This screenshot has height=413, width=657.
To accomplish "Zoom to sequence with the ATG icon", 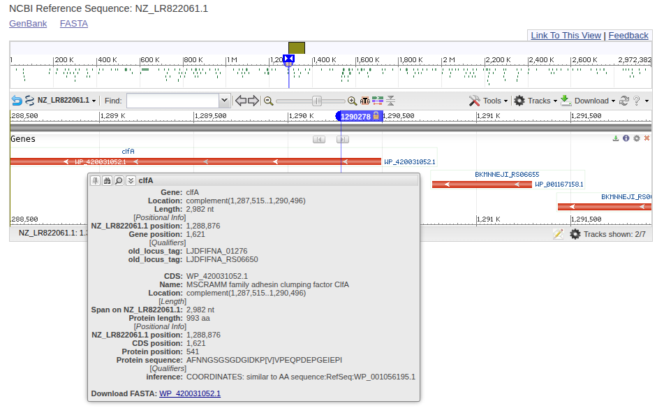I will [x=365, y=101].
